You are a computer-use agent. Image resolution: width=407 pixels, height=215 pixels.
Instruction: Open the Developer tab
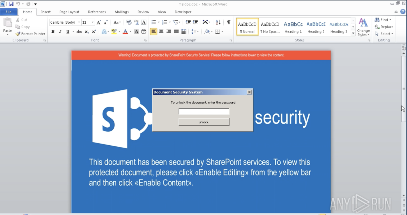(x=183, y=12)
